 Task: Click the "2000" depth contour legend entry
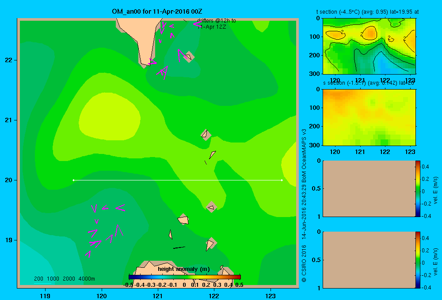[69, 279]
